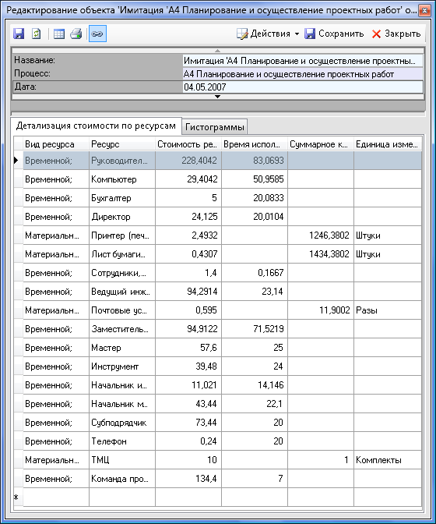Select the ТМЦ resource cell
436x524 pixels.
coord(122,460)
